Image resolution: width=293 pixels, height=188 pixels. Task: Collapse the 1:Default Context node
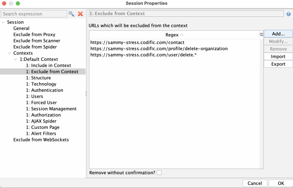tap(15, 59)
